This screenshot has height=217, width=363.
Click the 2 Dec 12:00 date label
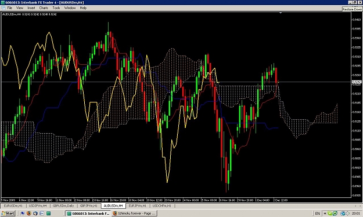281,200
